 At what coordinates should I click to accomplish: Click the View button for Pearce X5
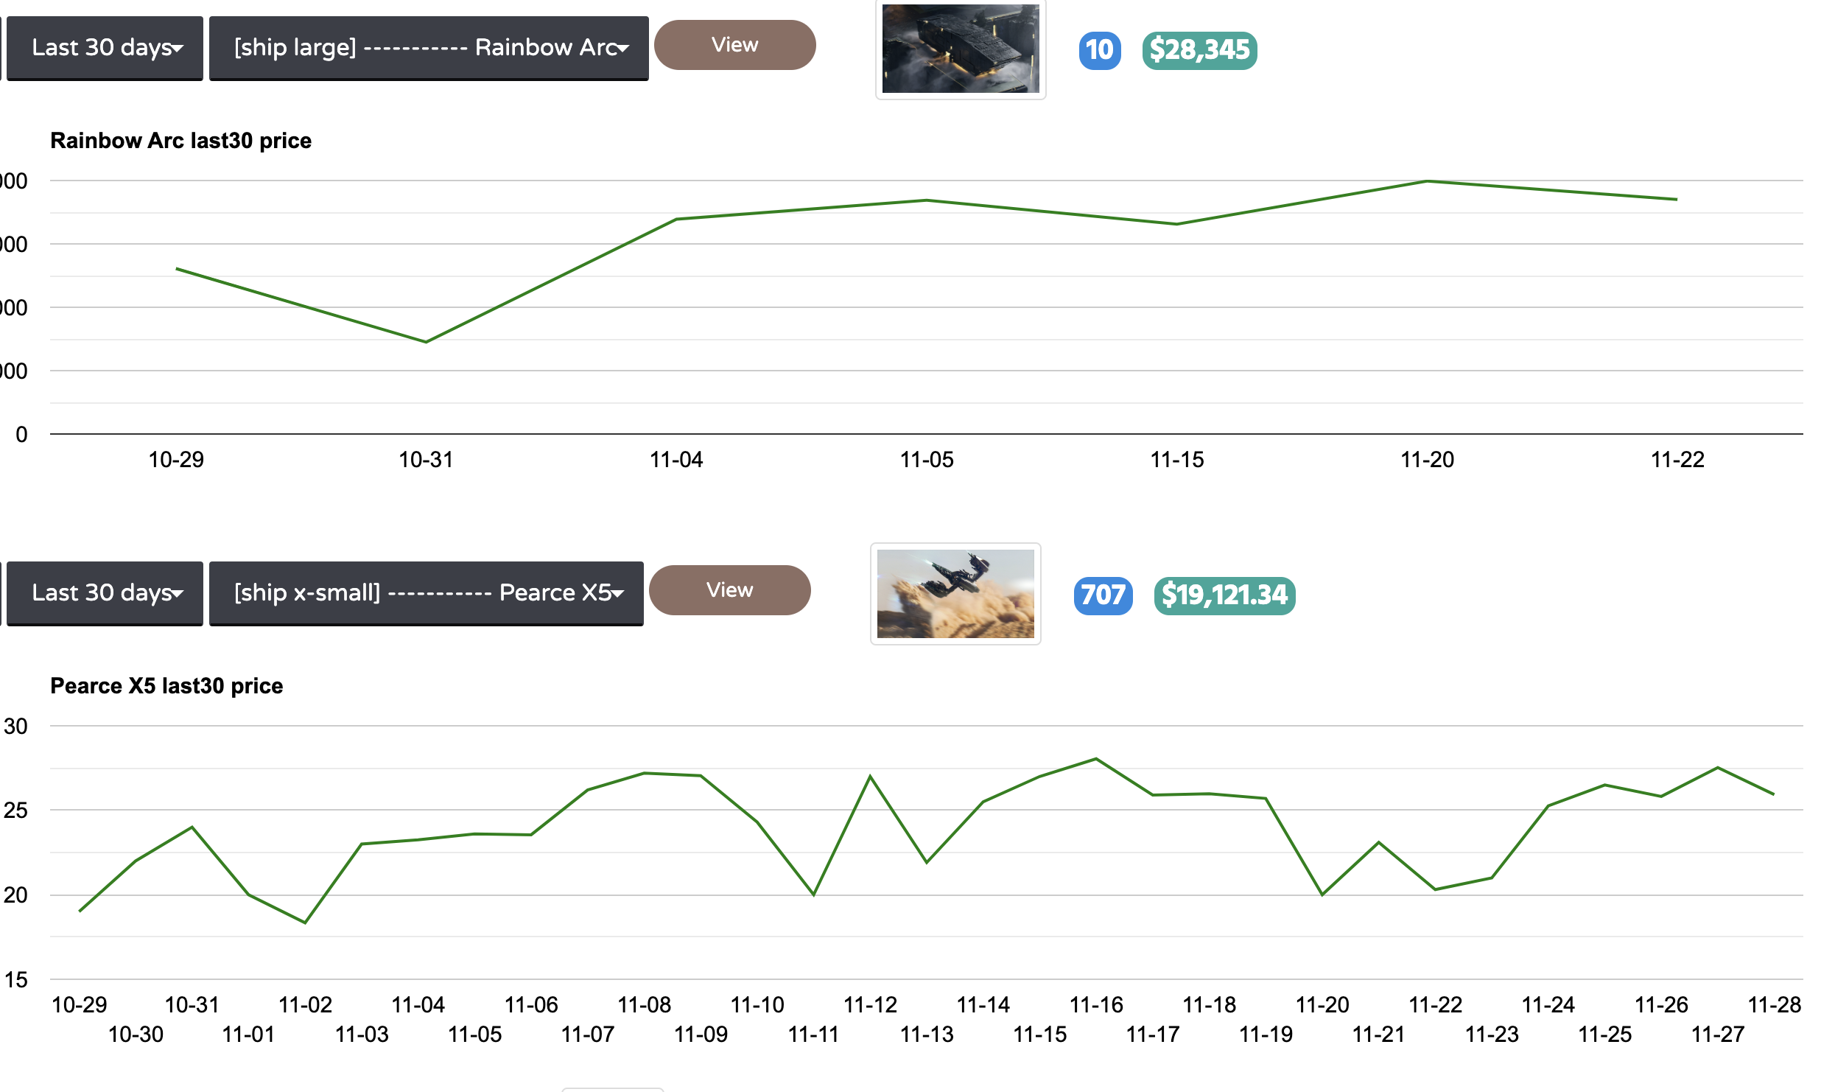coord(729,589)
